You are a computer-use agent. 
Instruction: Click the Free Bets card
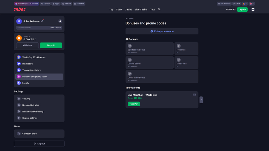point(186,49)
